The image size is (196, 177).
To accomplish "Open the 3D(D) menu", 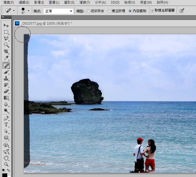I will (115, 2).
